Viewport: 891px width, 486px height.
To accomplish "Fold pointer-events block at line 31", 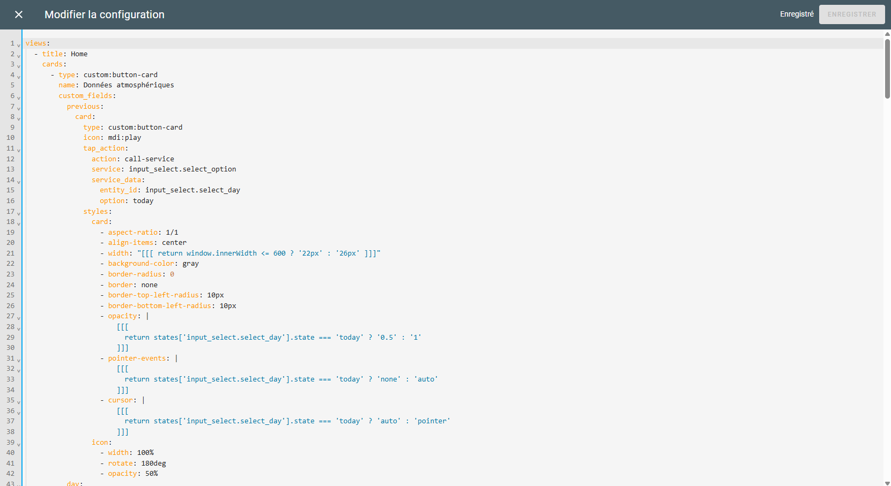I will tap(19, 360).
